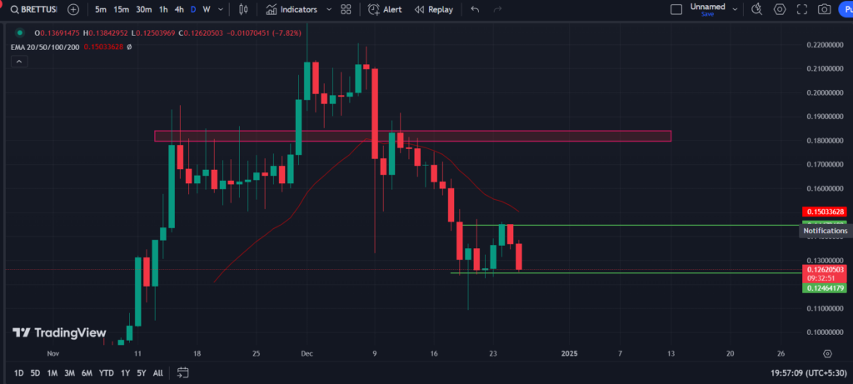
Task: Open layout setup square icon
Action: click(x=676, y=9)
